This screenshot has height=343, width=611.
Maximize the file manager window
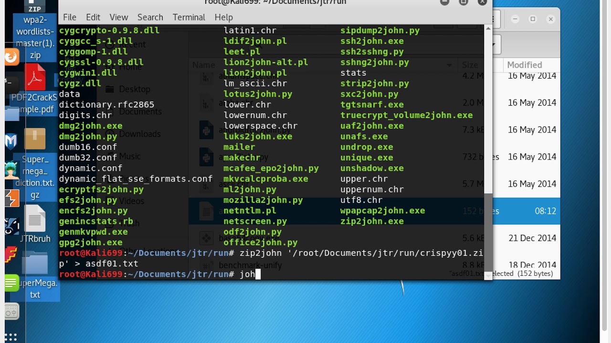(x=533, y=19)
